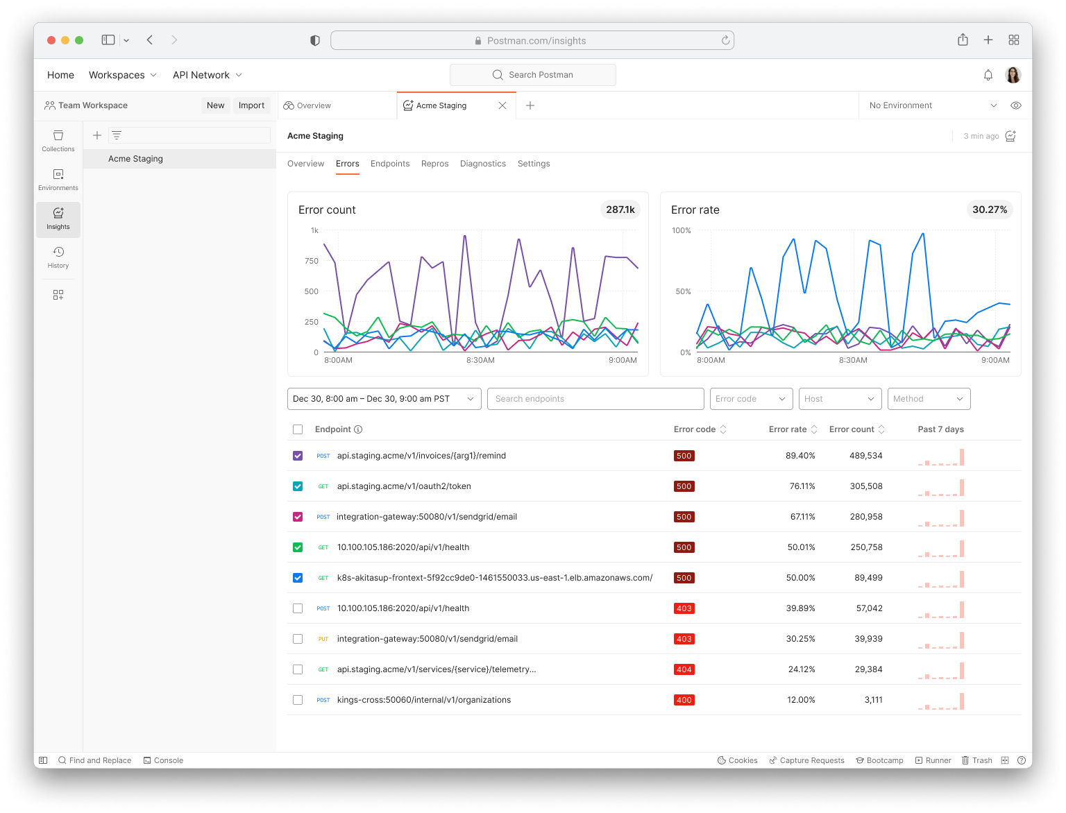
Task: Open a new tab with the plus icon
Action: click(x=530, y=105)
